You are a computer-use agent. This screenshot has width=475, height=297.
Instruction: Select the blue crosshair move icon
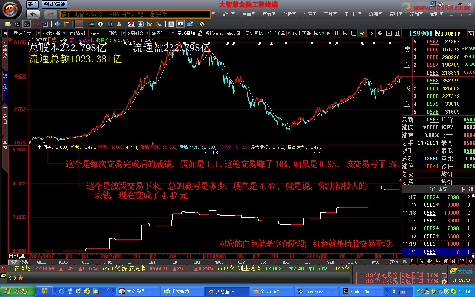click(58, 24)
